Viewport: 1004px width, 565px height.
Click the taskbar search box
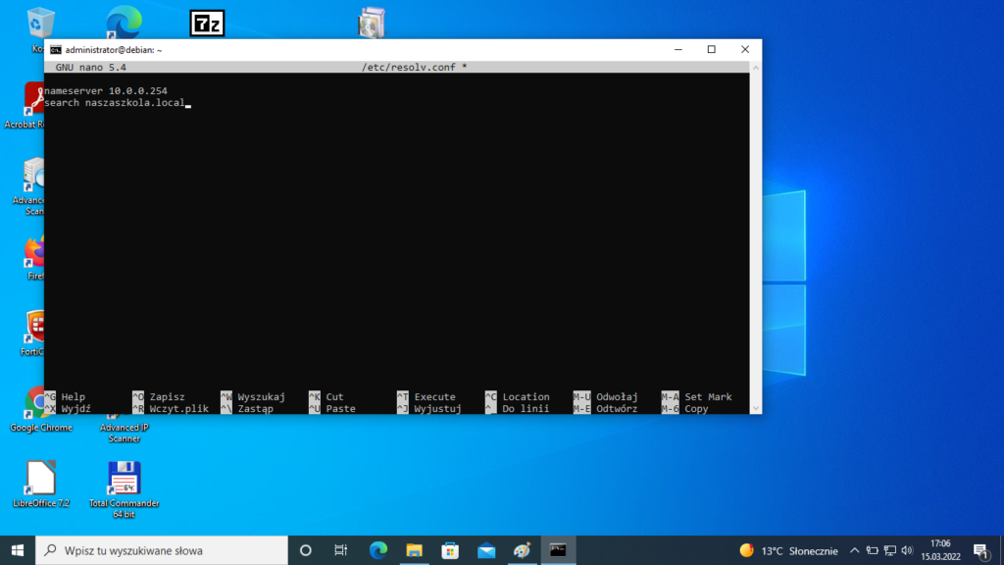click(162, 550)
